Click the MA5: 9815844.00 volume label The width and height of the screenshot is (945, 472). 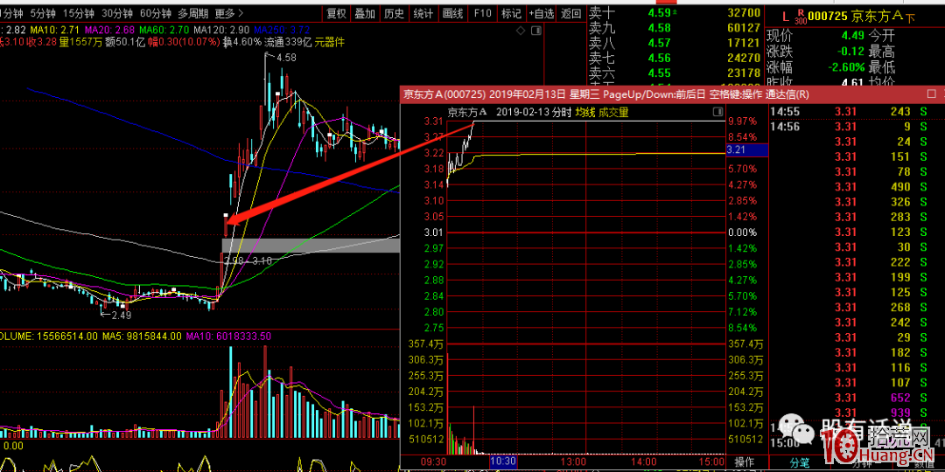[x=140, y=336]
